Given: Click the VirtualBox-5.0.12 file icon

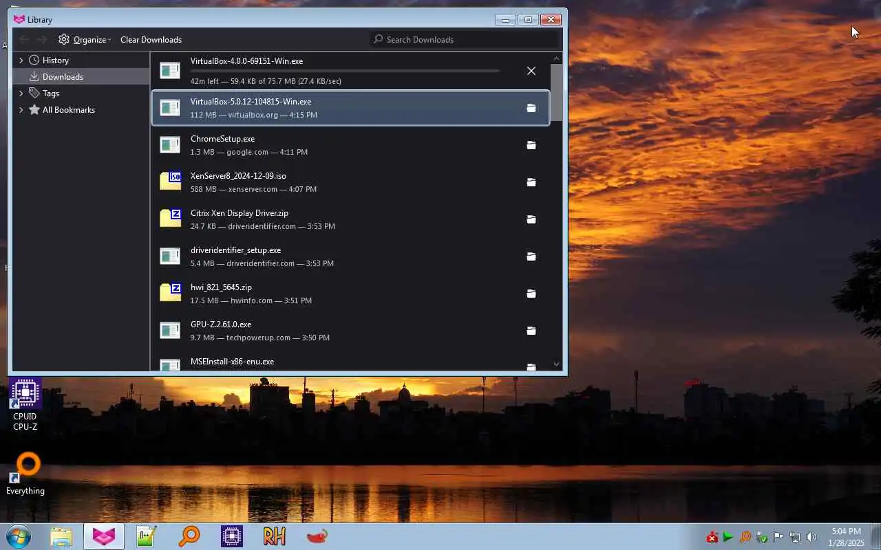Looking at the screenshot, I should point(170,107).
